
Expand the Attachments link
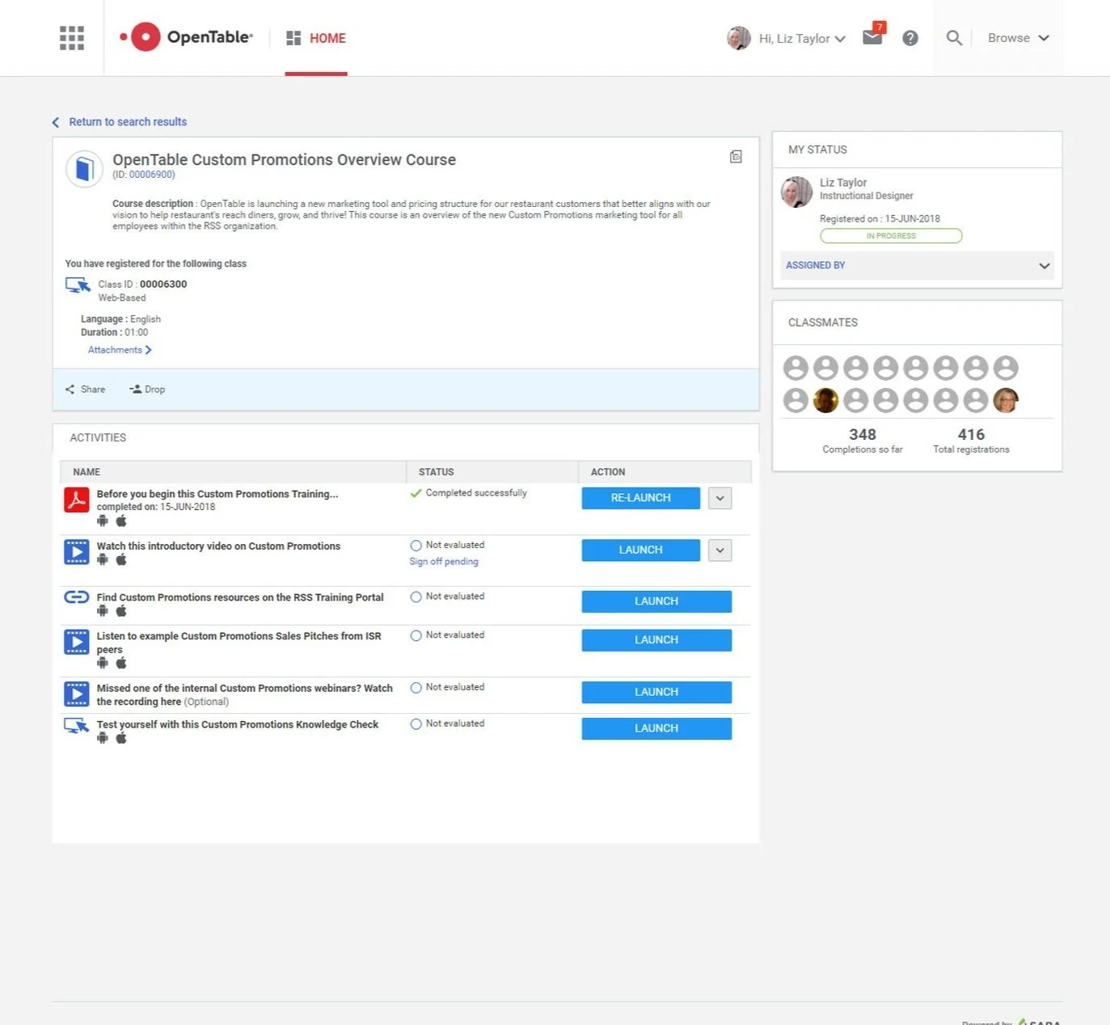[120, 350]
